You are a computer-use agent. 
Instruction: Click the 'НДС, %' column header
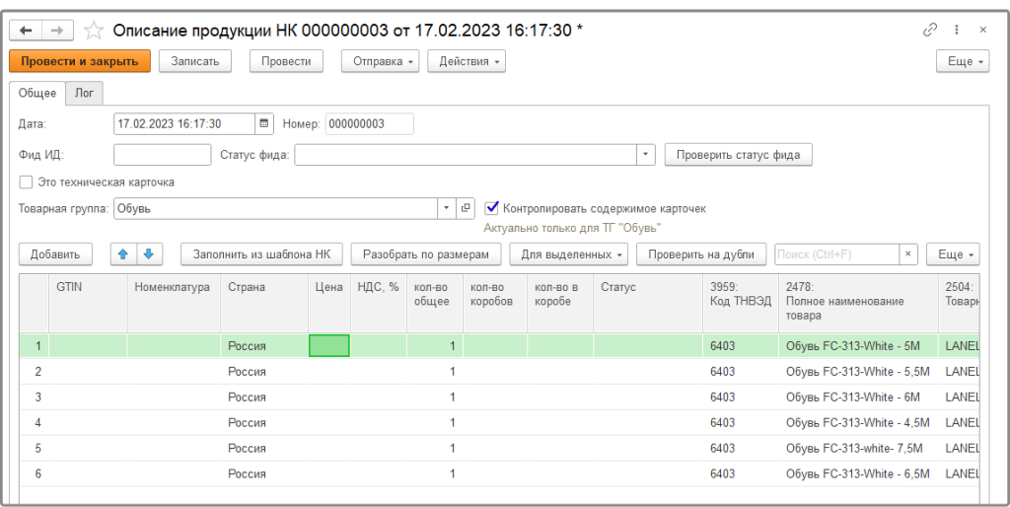379,303
